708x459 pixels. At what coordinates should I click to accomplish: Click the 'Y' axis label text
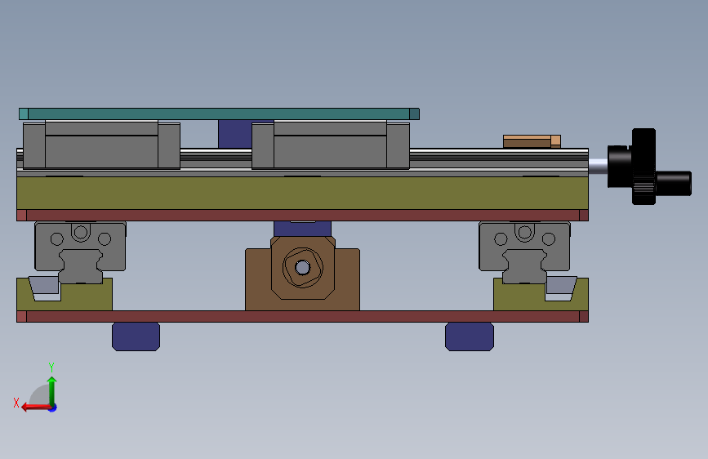[51, 367]
